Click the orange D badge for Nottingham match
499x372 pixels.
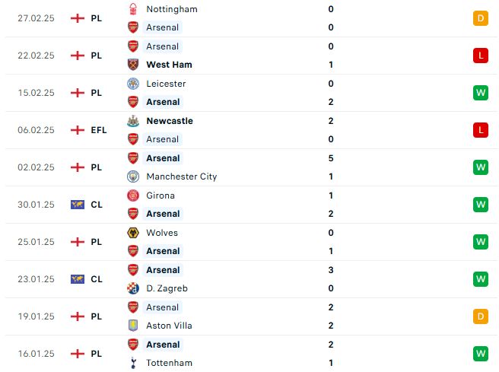click(481, 18)
